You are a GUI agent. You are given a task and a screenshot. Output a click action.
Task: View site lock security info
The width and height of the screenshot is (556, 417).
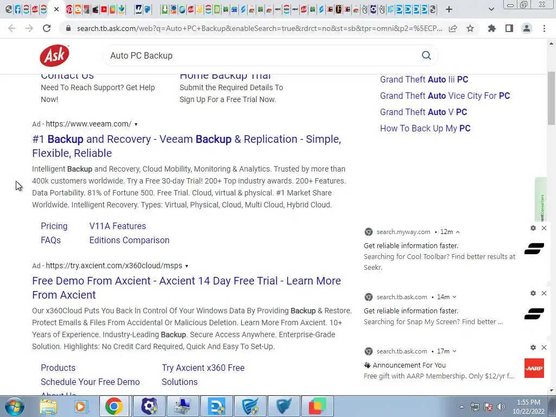tap(68, 28)
